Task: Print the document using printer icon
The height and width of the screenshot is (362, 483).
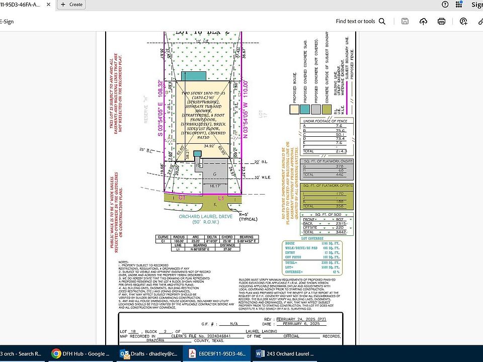Action: 442,21
